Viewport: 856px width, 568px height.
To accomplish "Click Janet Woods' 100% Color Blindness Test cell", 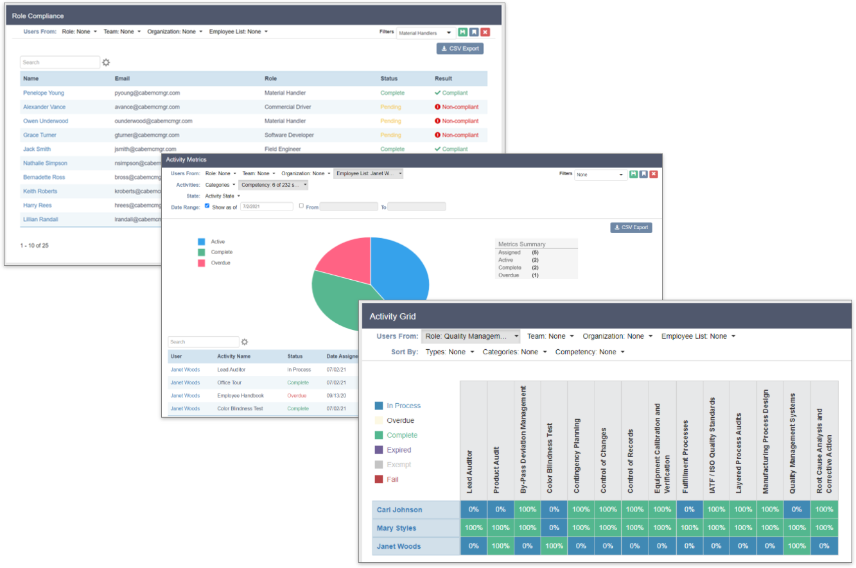I will pos(553,546).
